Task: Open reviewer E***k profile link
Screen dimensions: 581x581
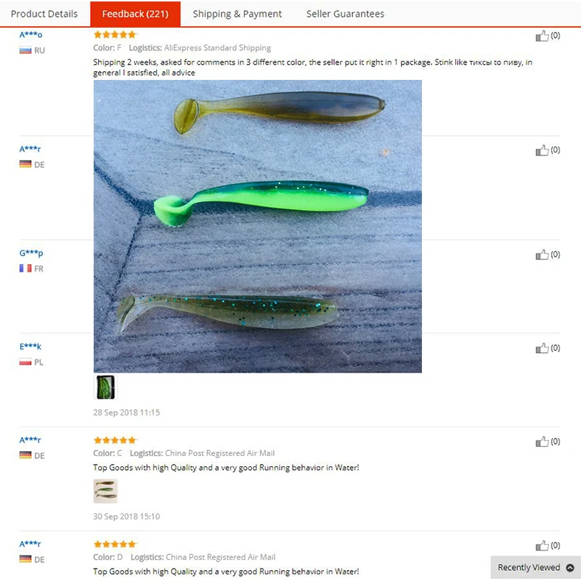Action: pyautogui.click(x=31, y=346)
